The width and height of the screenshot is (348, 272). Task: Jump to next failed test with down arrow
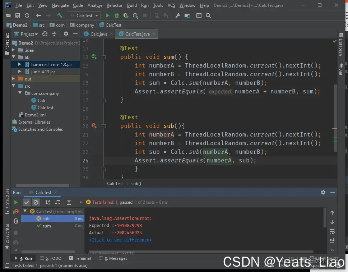pyautogui.click(x=332, y=222)
